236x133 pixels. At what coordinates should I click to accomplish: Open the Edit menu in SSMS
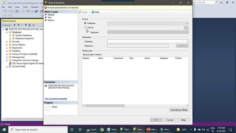pos(10,7)
